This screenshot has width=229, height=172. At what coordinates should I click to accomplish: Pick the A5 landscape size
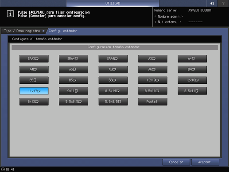point(113,70)
